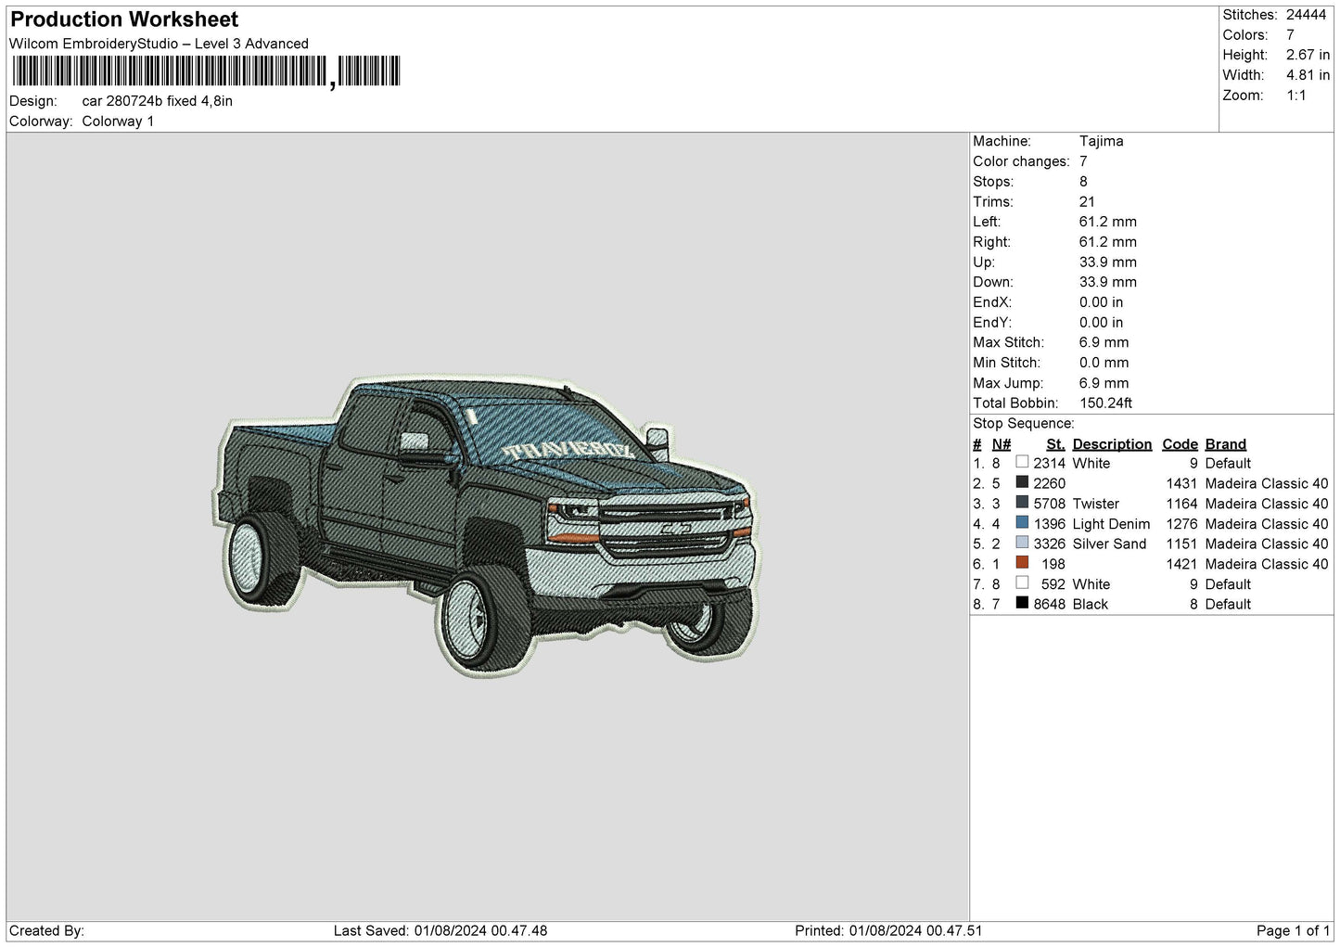Click the 'Light Denim' description
The image size is (1340, 947).
pyautogui.click(x=1111, y=524)
